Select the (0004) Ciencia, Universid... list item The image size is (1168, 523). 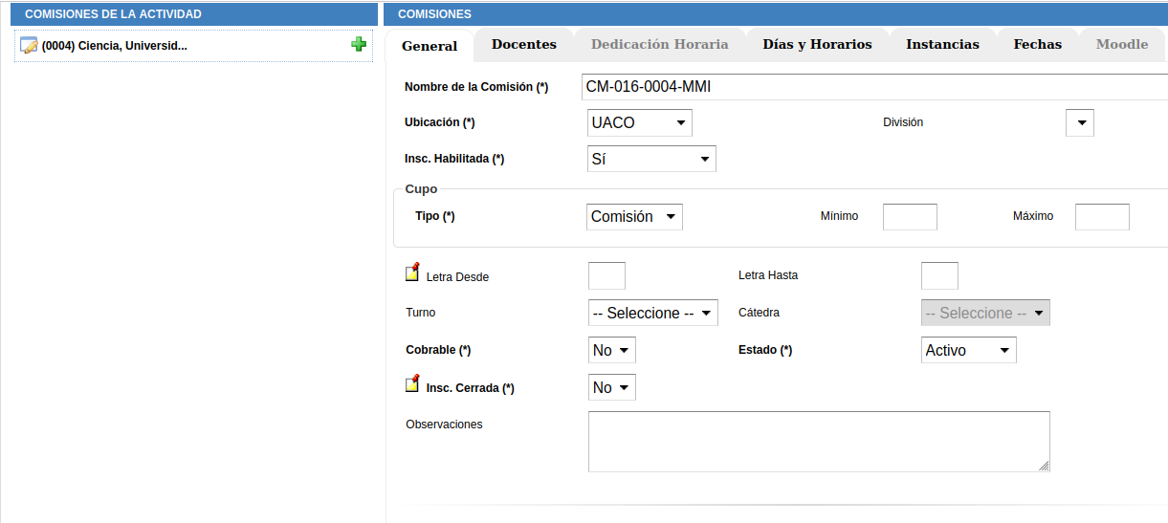115,46
